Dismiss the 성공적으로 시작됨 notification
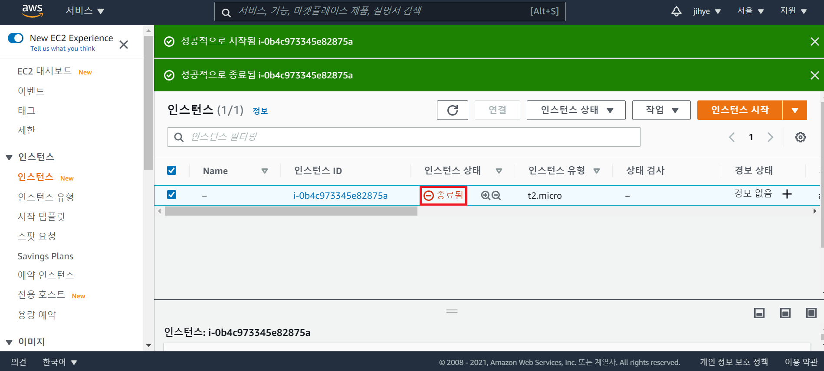 tap(814, 42)
